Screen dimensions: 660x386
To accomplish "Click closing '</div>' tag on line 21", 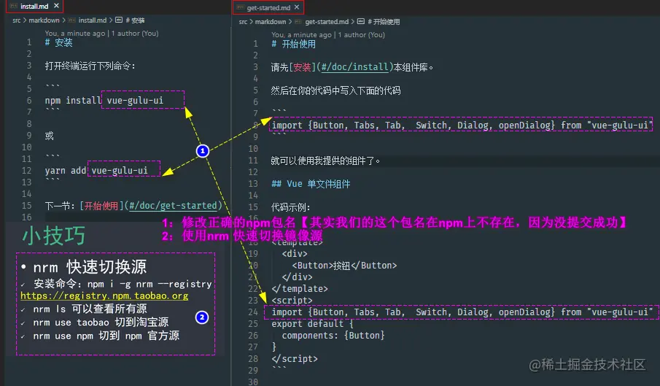I will pyautogui.click(x=297, y=277).
